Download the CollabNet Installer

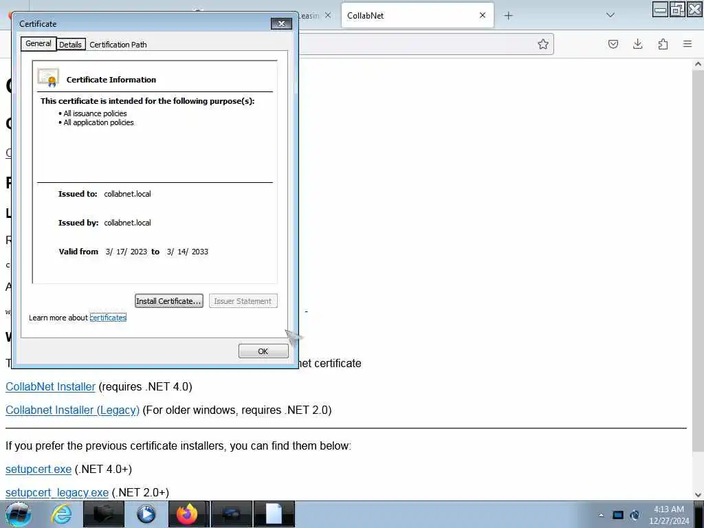[50, 386]
